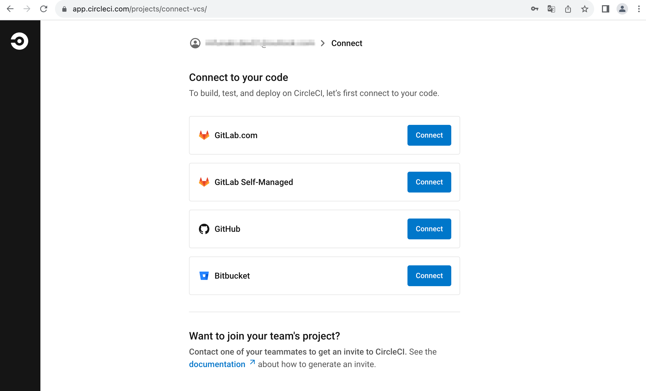
Task: Click the GitLab Self-Managed logo
Action: tap(204, 182)
